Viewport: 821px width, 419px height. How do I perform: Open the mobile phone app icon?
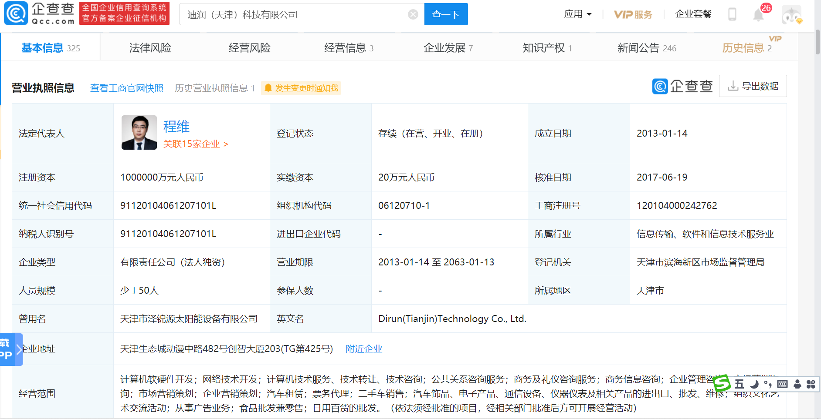pos(733,14)
